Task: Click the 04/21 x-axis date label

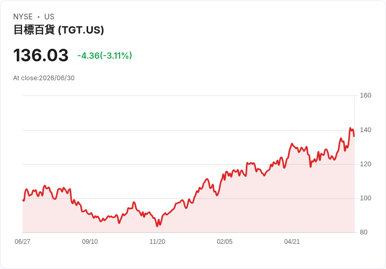Action: pyautogui.click(x=292, y=242)
